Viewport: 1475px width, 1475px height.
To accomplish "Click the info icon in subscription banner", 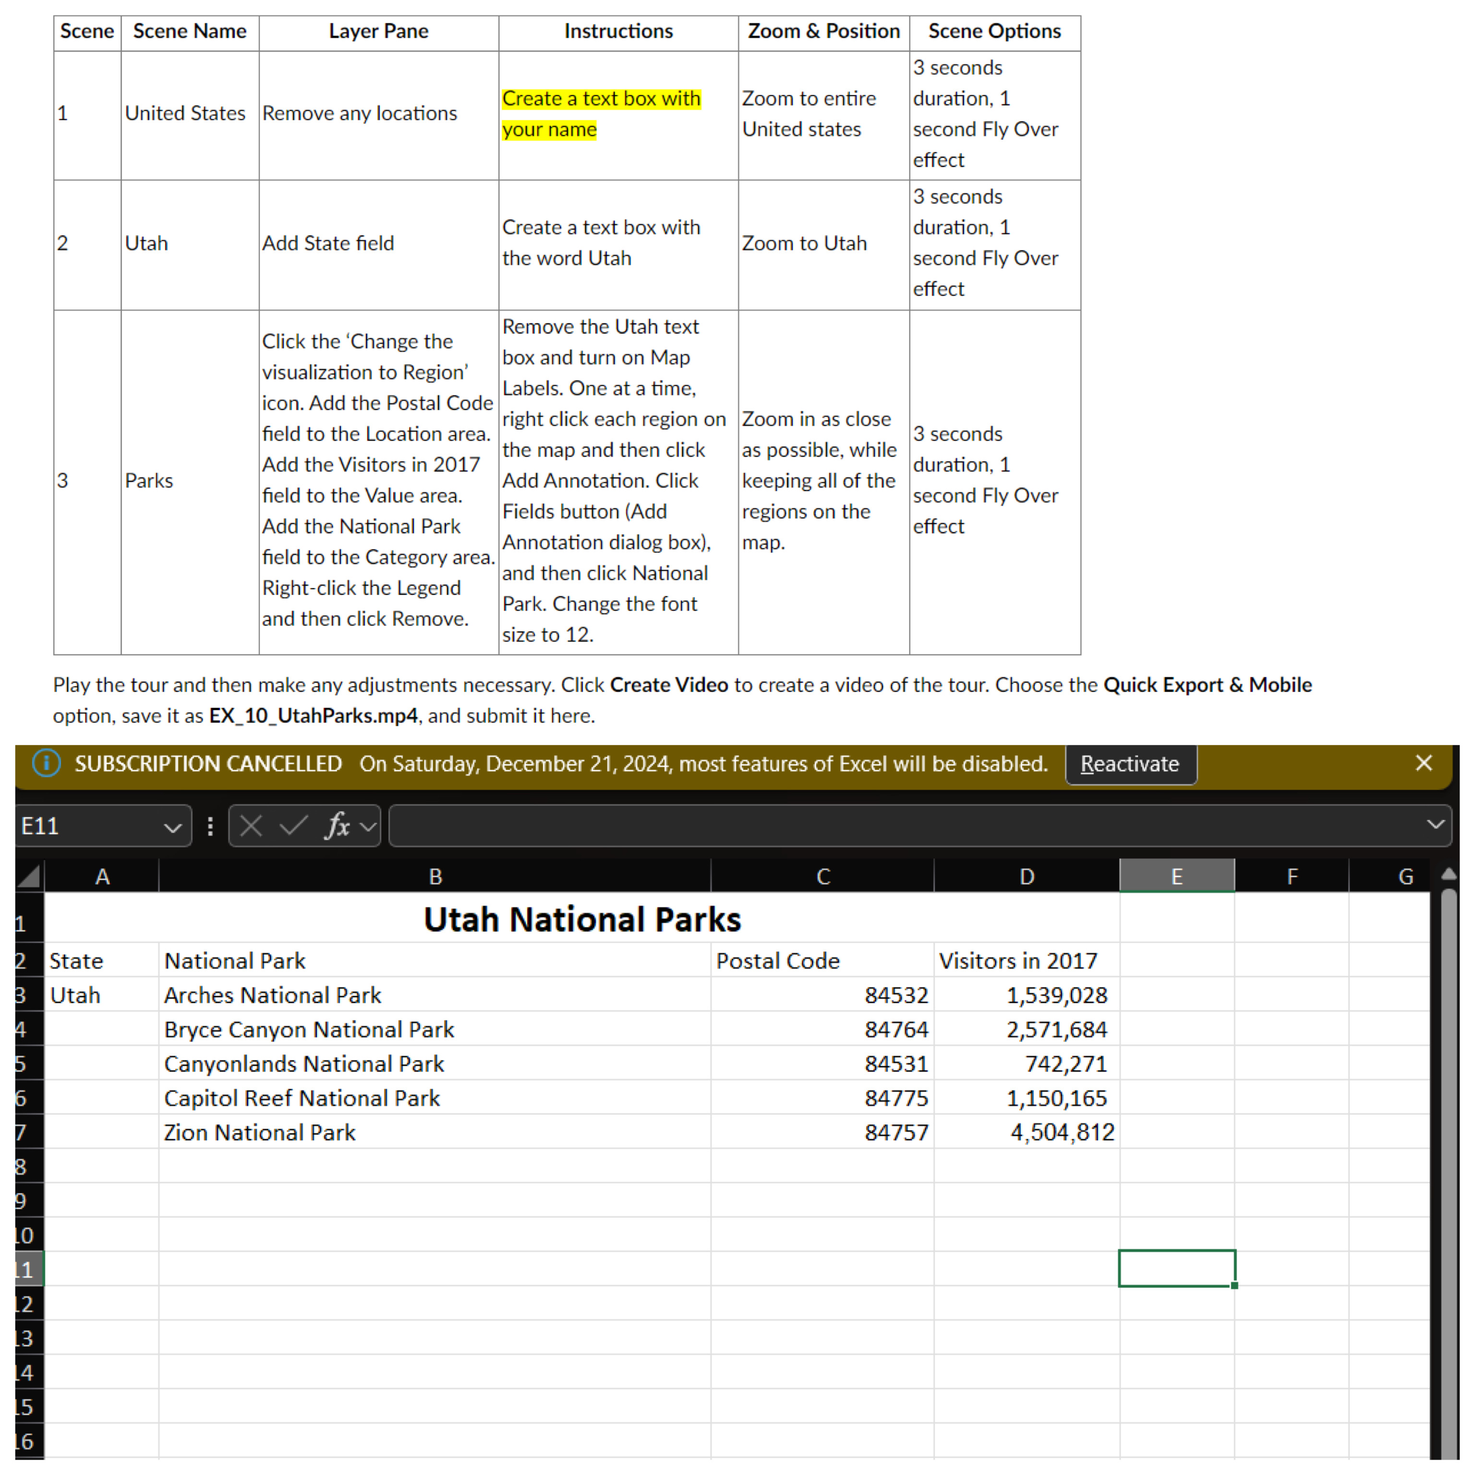I will [x=46, y=763].
